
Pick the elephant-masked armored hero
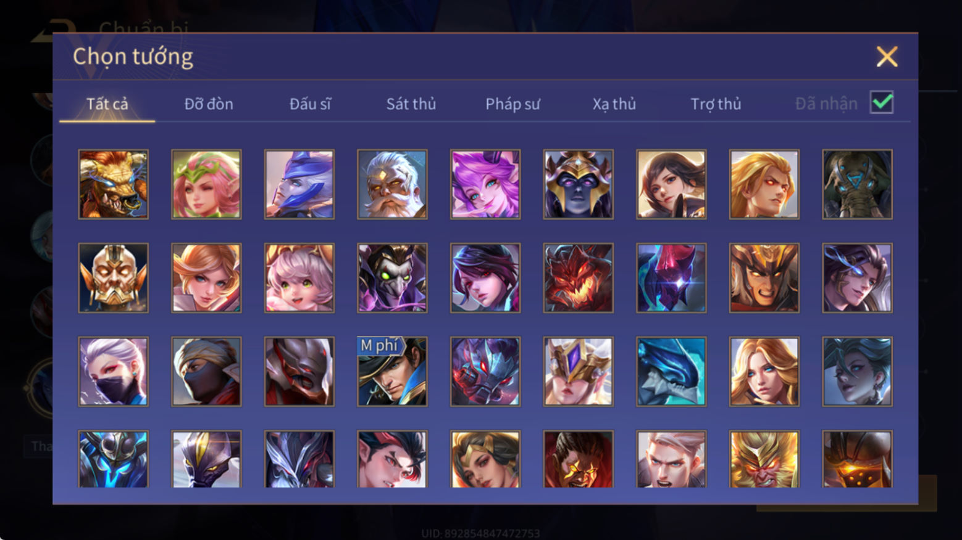[857, 184]
